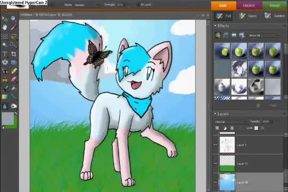Open the tool Mode dropdown
288x192 pixels.
87,5
